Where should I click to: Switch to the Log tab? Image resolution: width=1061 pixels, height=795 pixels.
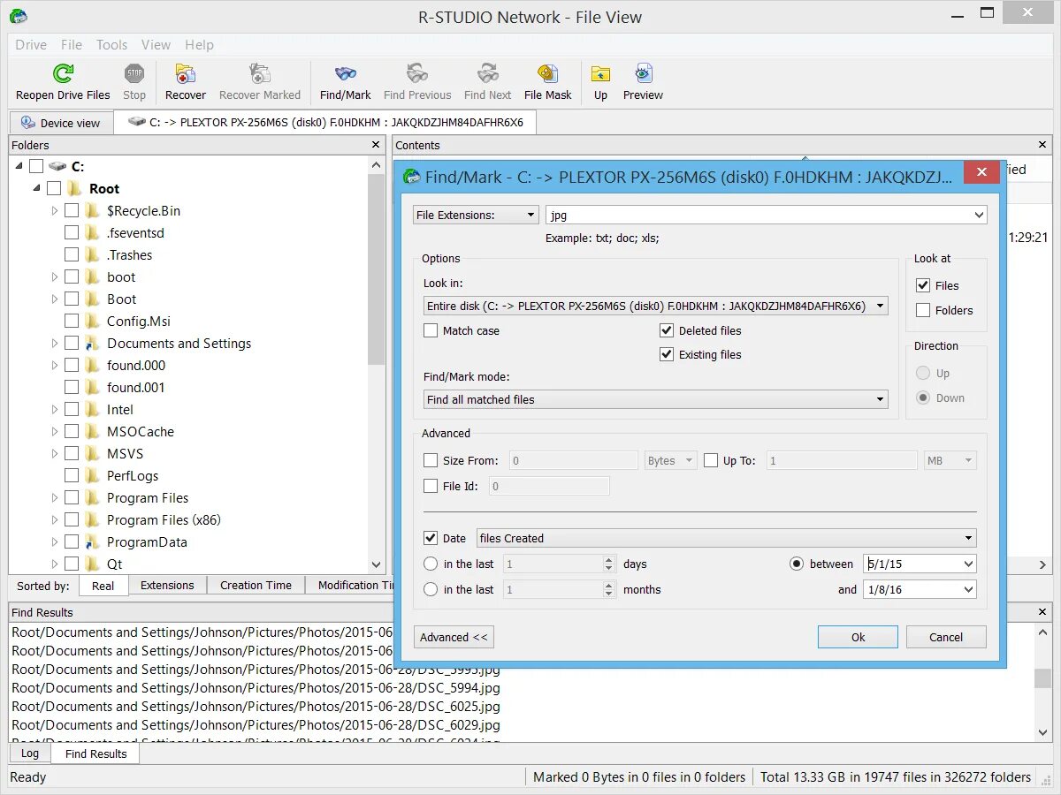click(30, 753)
